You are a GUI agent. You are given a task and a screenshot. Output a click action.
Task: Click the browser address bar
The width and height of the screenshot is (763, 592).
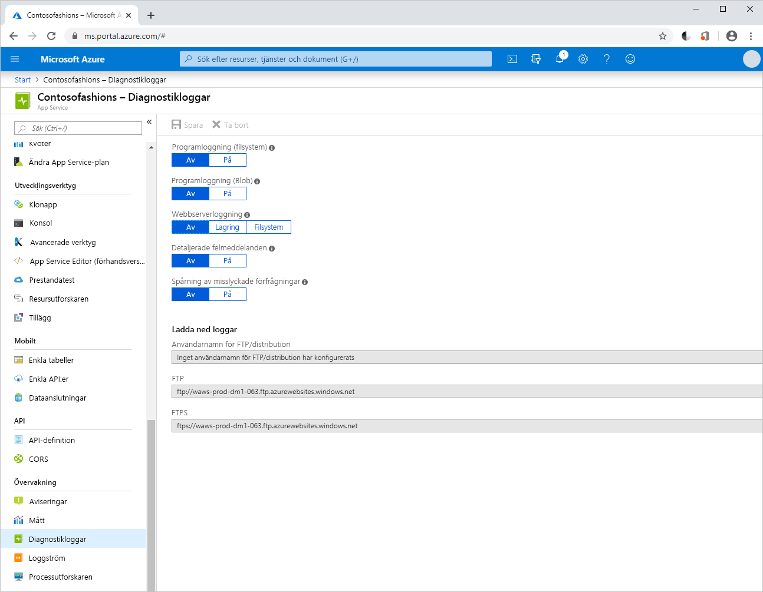(369, 36)
